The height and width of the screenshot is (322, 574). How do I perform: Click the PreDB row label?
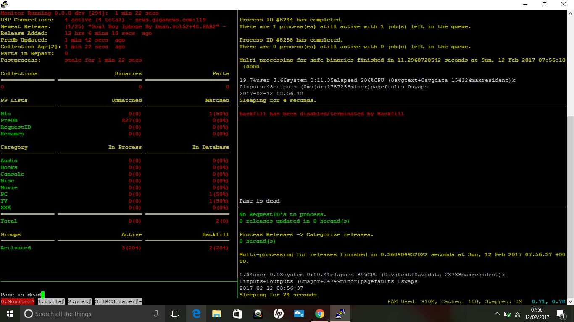(9, 120)
